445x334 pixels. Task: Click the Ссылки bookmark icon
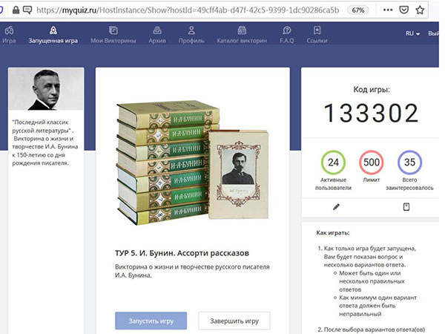(x=317, y=30)
